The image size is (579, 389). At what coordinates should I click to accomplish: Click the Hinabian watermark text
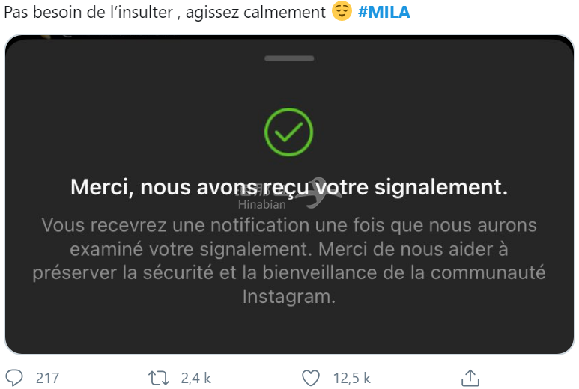[262, 204]
